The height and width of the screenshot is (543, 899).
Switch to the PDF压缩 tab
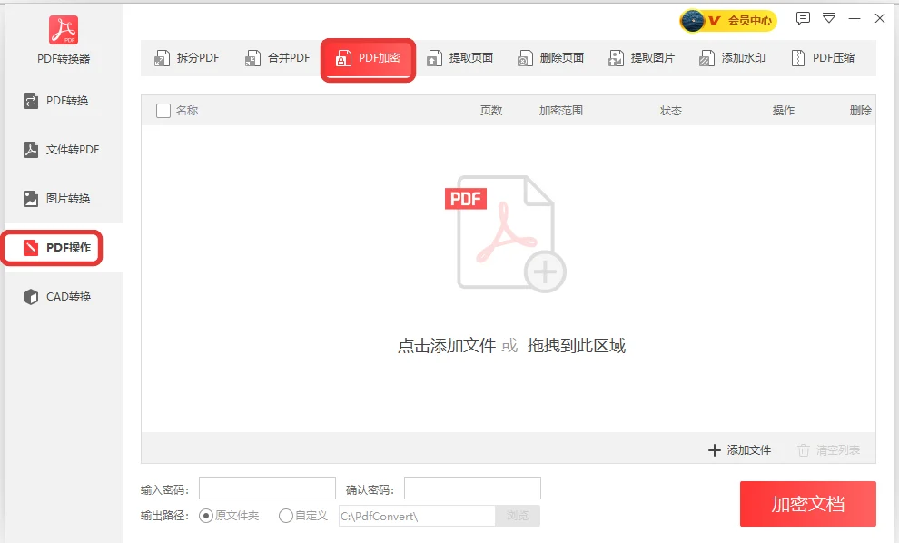pyautogui.click(x=823, y=58)
